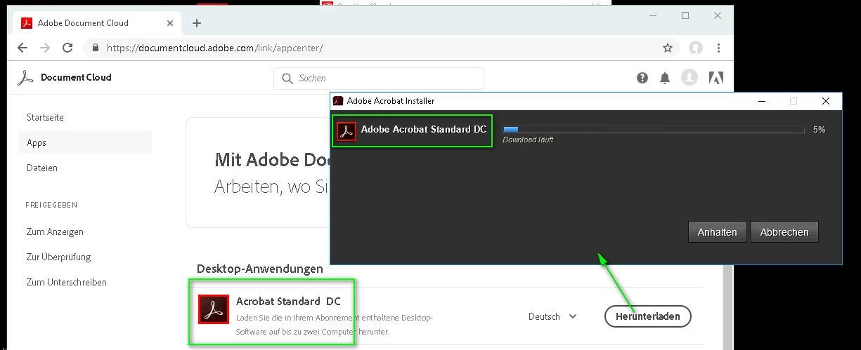Click the Adobe Acrobat Installer title bar icon
This screenshot has width=861, height=350.
pyautogui.click(x=338, y=101)
